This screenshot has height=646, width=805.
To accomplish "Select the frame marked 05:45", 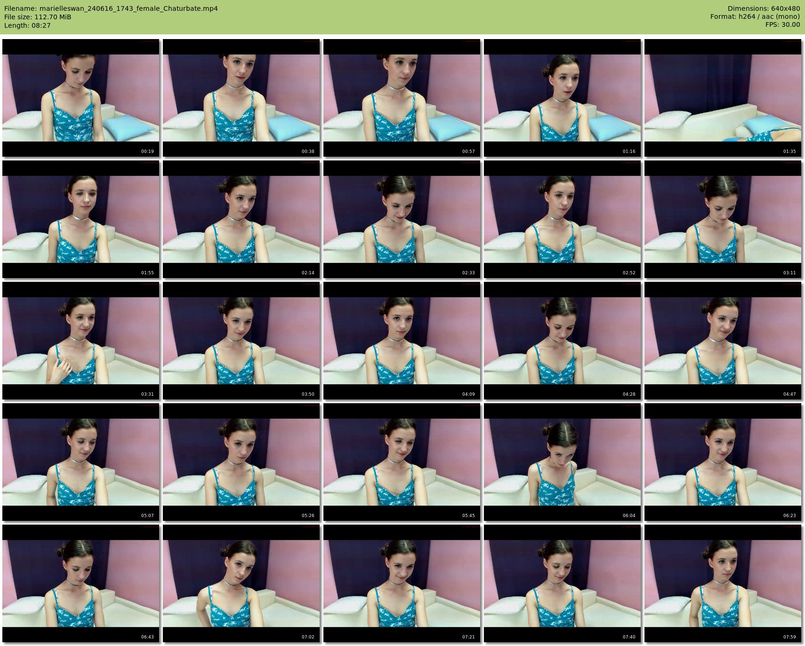I will point(402,462).
